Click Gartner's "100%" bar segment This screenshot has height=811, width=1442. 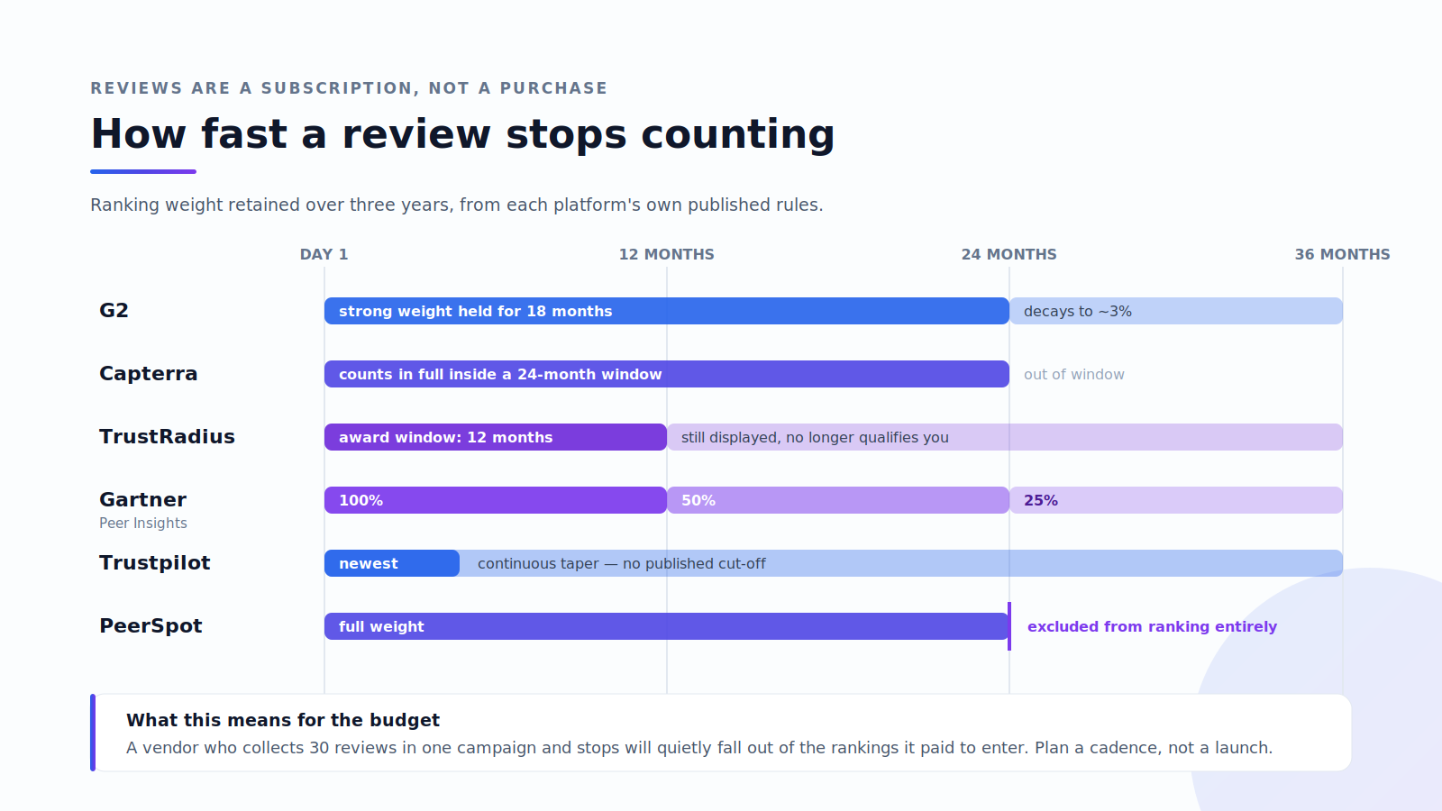pyautogui.click(x=496, y=500)
